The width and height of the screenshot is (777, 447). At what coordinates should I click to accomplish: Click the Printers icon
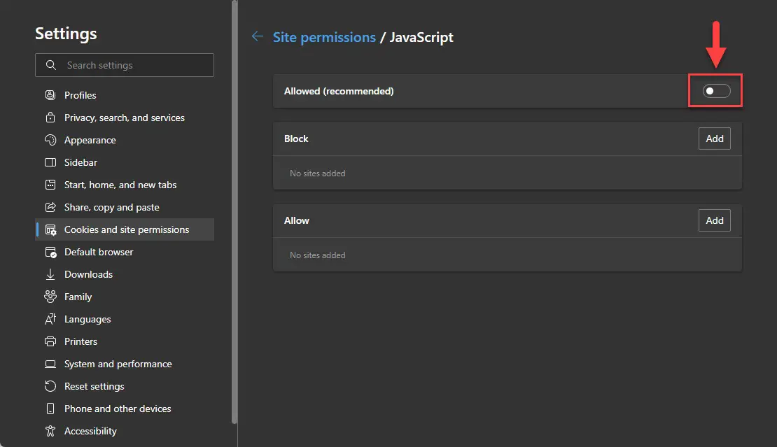(x=50, y=341)
